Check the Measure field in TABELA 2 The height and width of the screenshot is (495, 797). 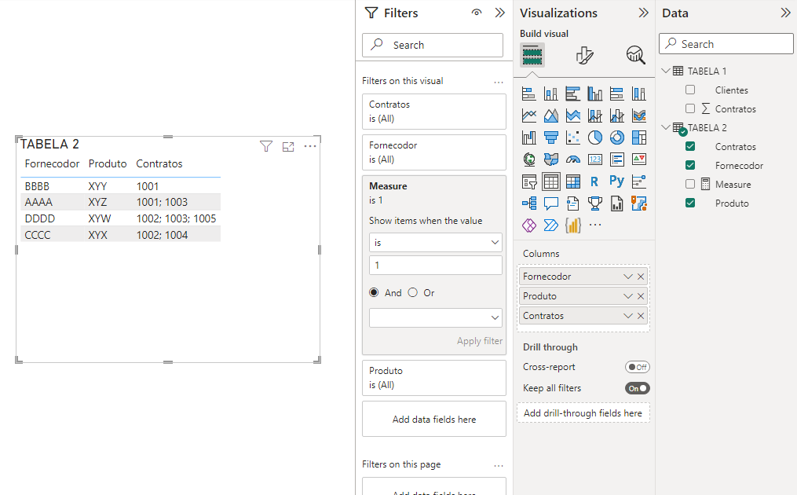point(690,184)
